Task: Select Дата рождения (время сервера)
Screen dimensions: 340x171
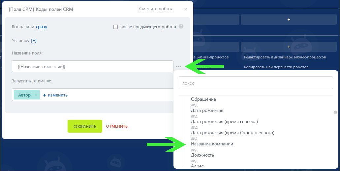Action: (x=224, y=121)
